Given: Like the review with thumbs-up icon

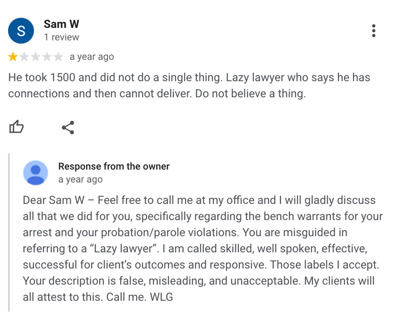Looking at the screenshot, I should (16, 127).
